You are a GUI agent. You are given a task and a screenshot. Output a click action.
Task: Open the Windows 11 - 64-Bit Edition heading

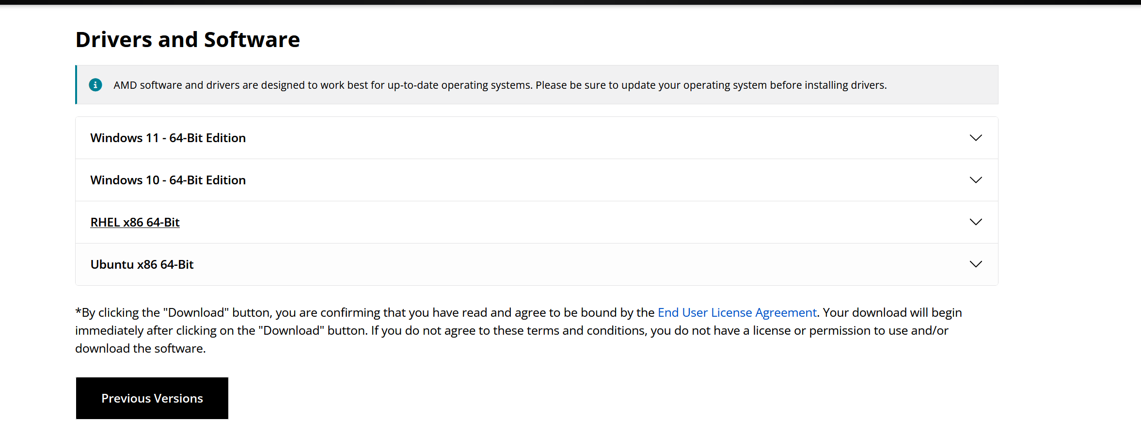point(168,138)
